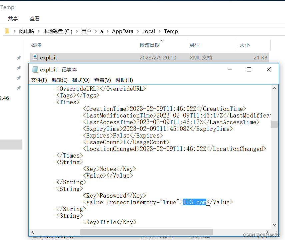
Task: Navigate to Local via the breadcrumb
Action: [148, 31]
